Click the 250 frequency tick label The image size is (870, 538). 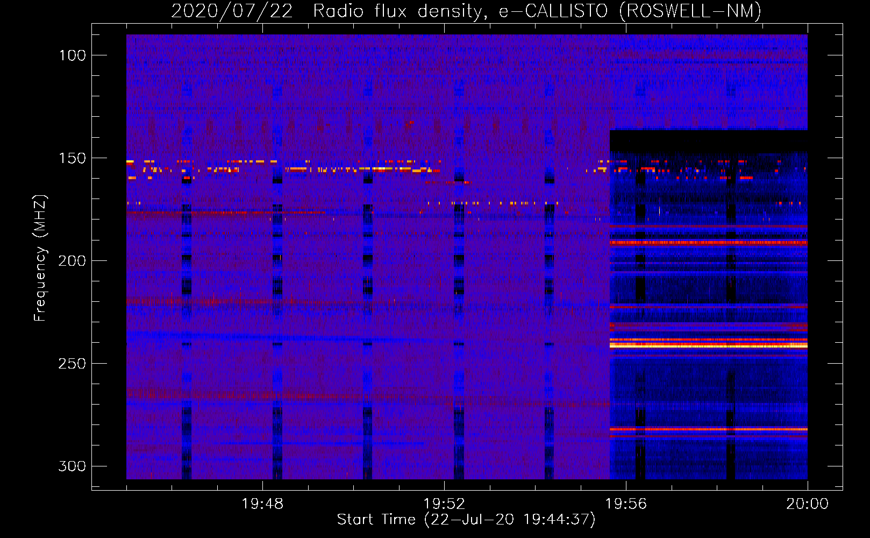coord(73,364)
